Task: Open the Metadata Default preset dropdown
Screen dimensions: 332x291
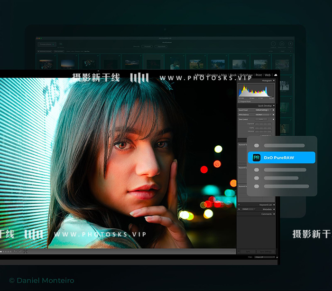Action: point(248,209)
